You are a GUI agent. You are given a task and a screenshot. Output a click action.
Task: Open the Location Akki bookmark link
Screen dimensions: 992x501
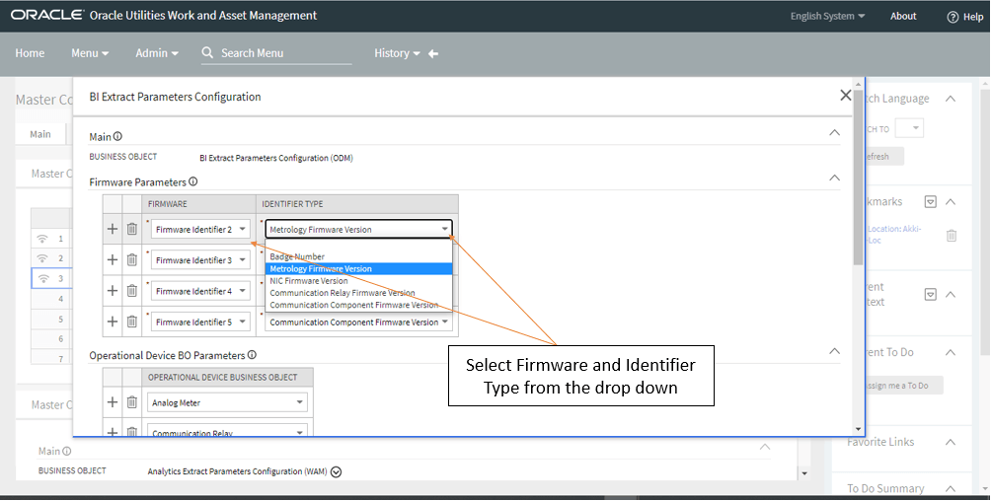tap(894, 235)
